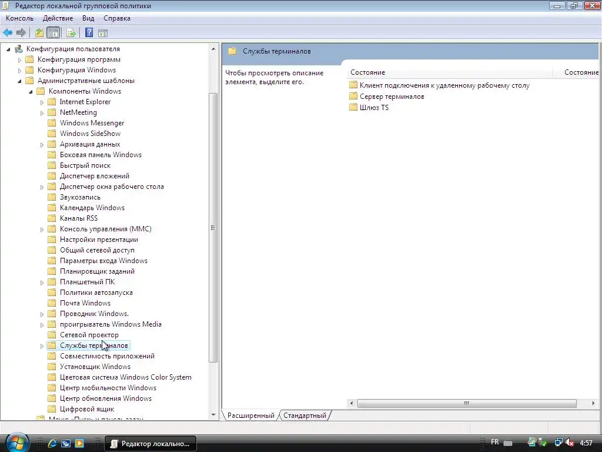This screenshot has height=452, width=602.
Task: Go up one level with folder icon
Action: [39, 33]
